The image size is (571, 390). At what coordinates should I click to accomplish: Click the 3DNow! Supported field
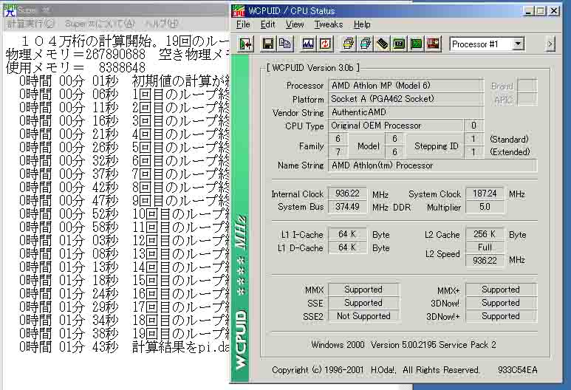[x=501, y=303]
